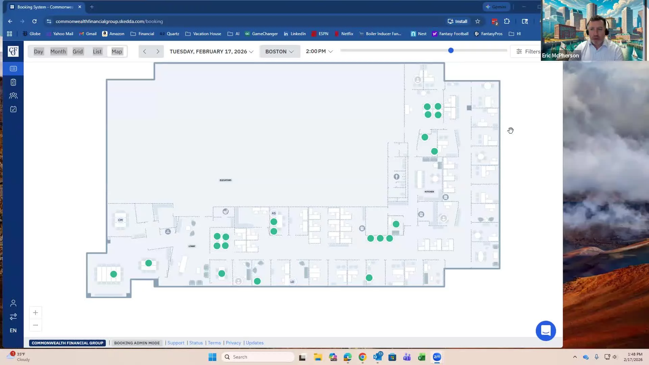Expand the 2:00 PM time dropdown

(x=319, y=51)
